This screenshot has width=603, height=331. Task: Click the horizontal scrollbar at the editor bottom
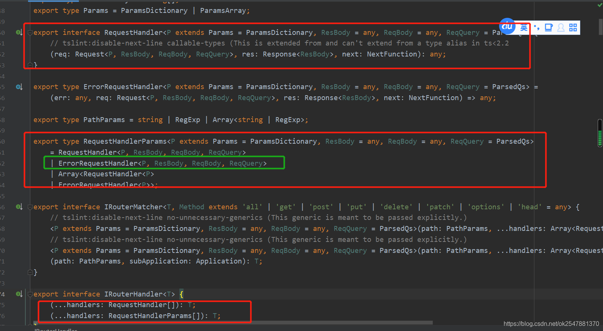[233, 323]
